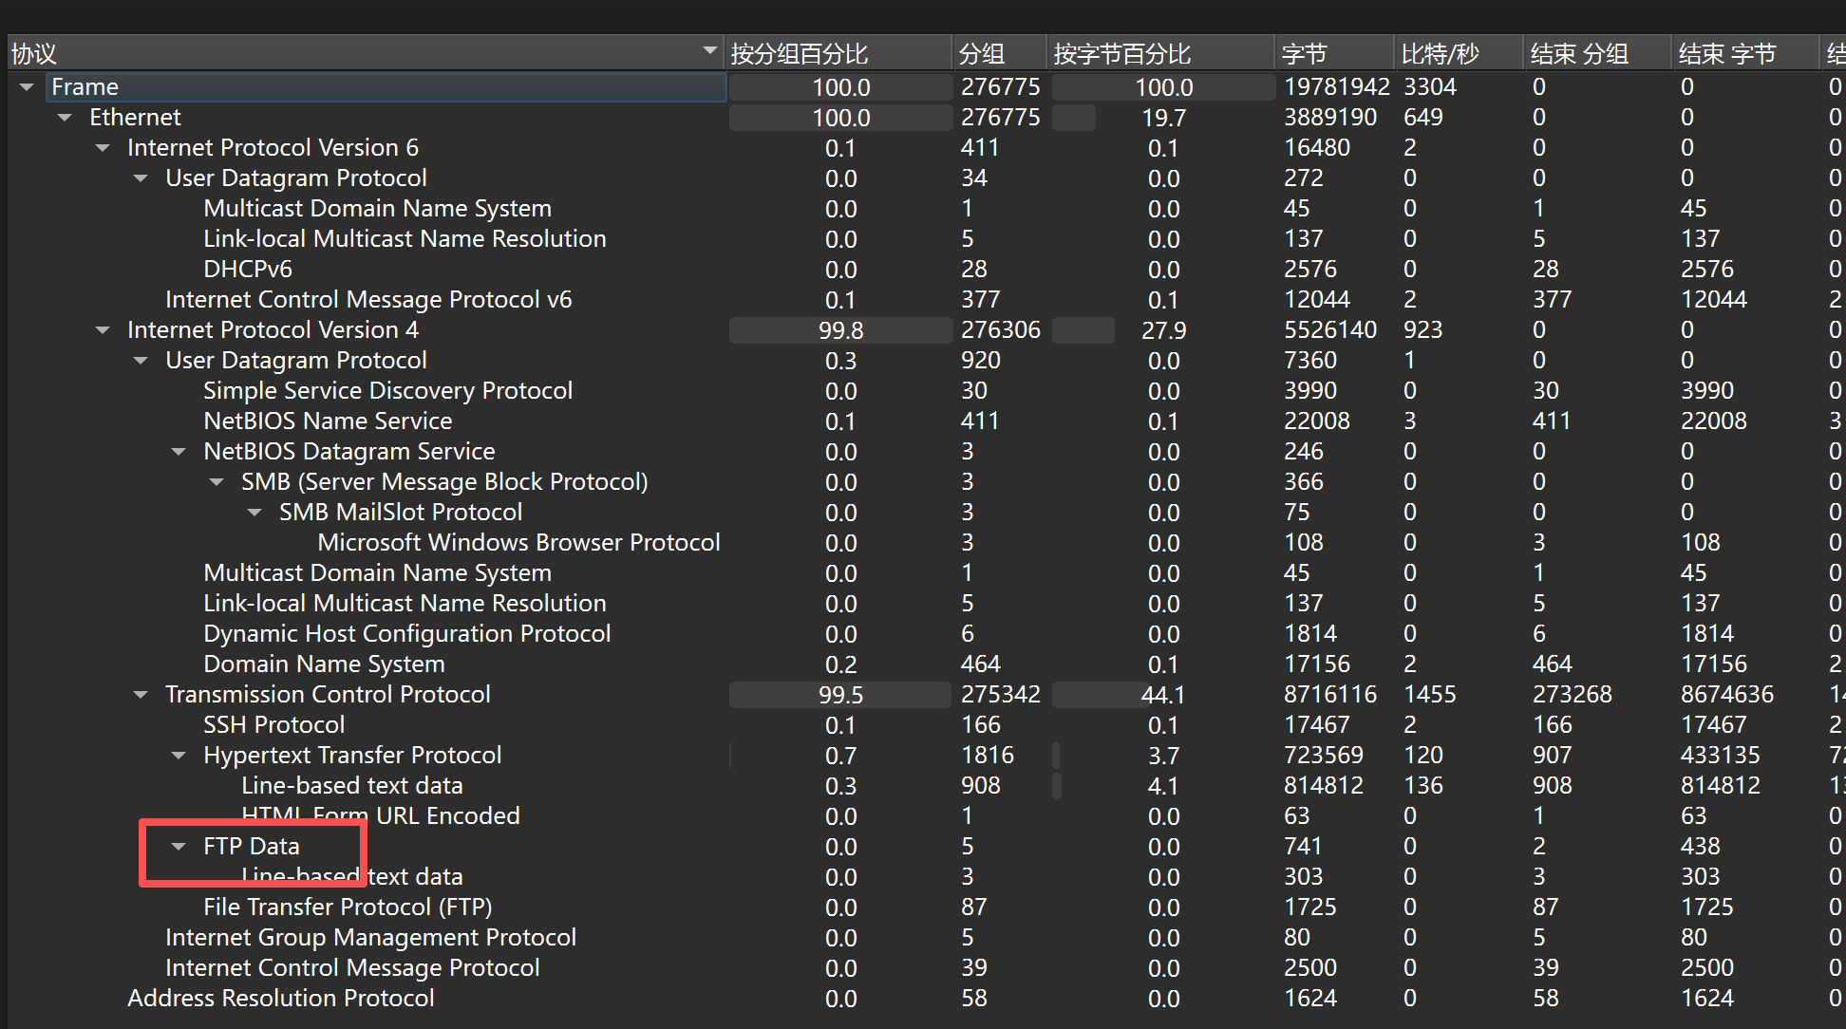Image resolution: width=1846 pixels, height=1029 pixels.
Task: Collapse the Hypertext Transfer Protocol node
Action: 179,756
